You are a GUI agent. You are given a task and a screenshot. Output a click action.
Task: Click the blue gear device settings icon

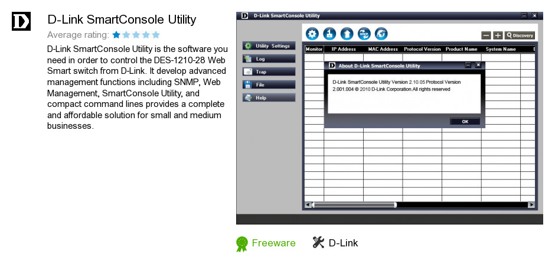tap(312, 34)
